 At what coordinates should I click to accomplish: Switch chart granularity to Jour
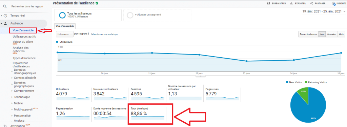322,34
